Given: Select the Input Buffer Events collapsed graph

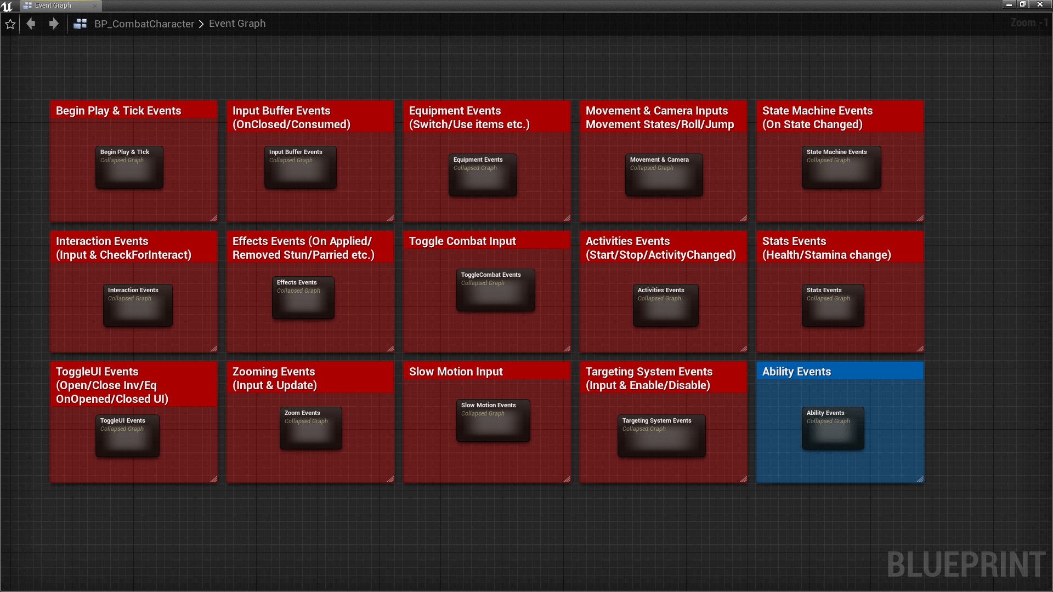Looking at the screenshot, I should (x=300, y=167).
